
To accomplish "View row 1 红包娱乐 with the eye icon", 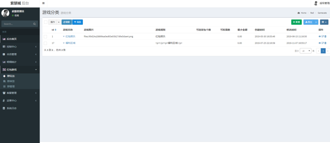I will tap(320, 36).
